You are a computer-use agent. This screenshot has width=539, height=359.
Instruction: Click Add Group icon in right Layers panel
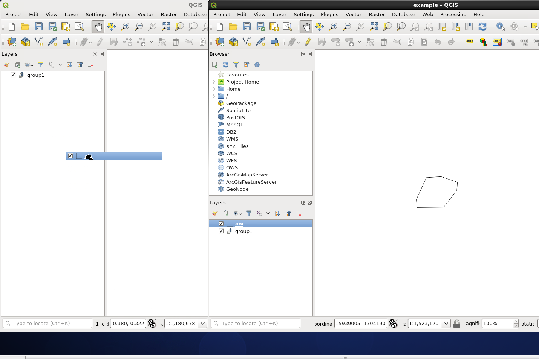click(225, 213)
